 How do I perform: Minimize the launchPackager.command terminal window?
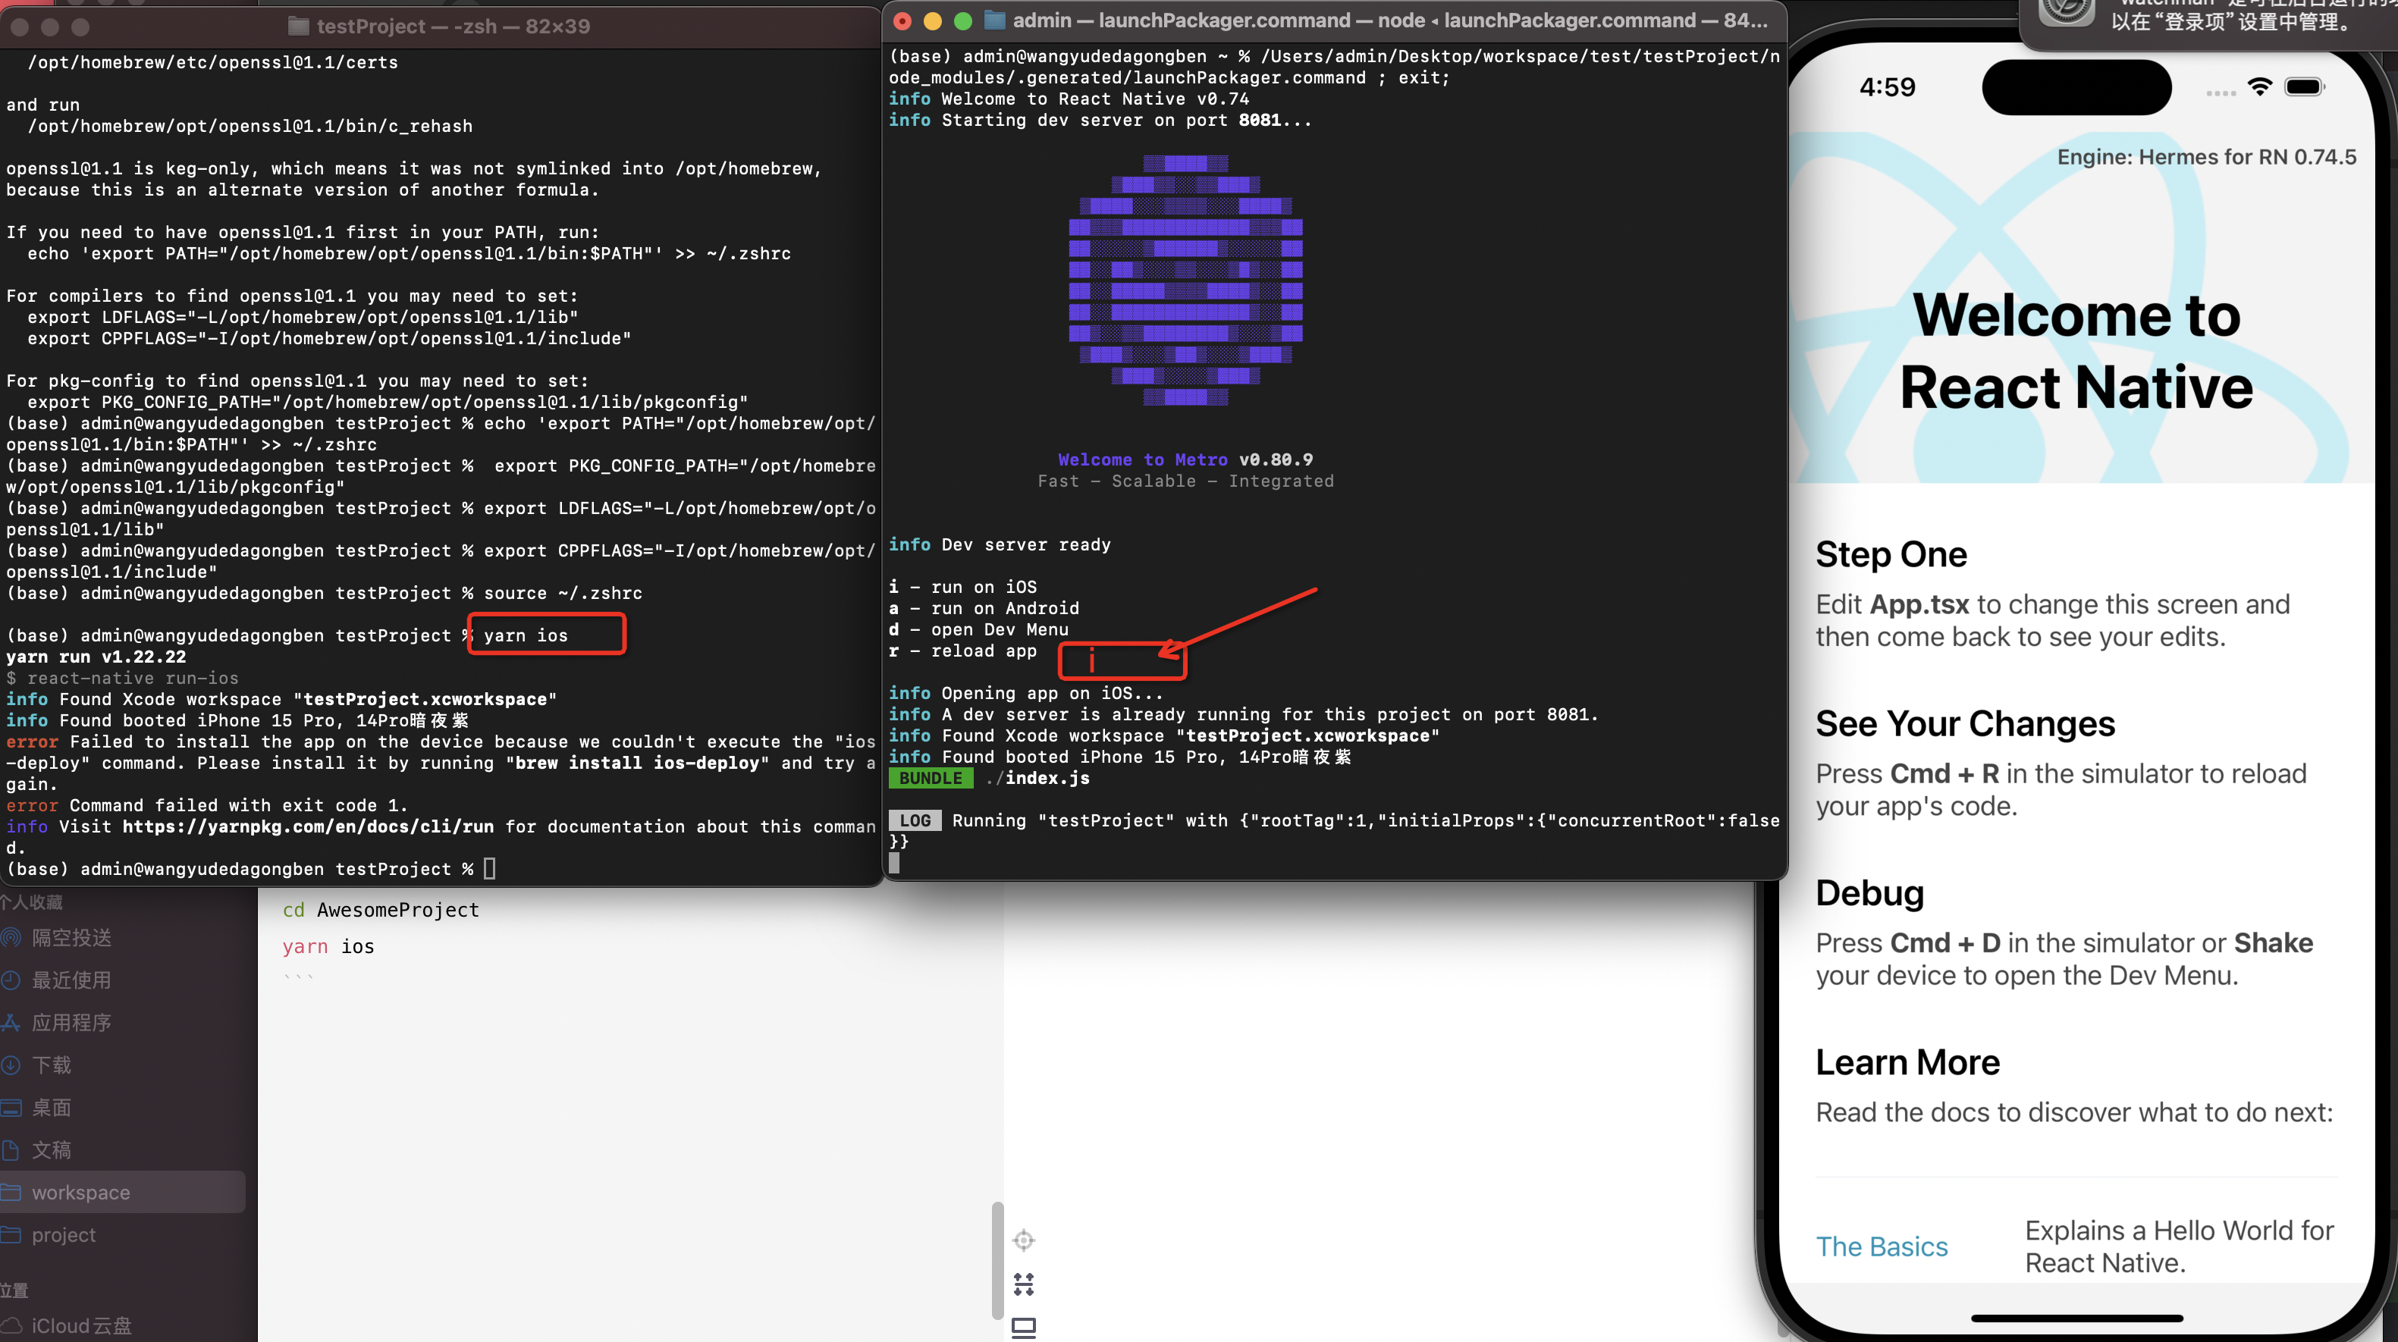[x=933, y=20]
